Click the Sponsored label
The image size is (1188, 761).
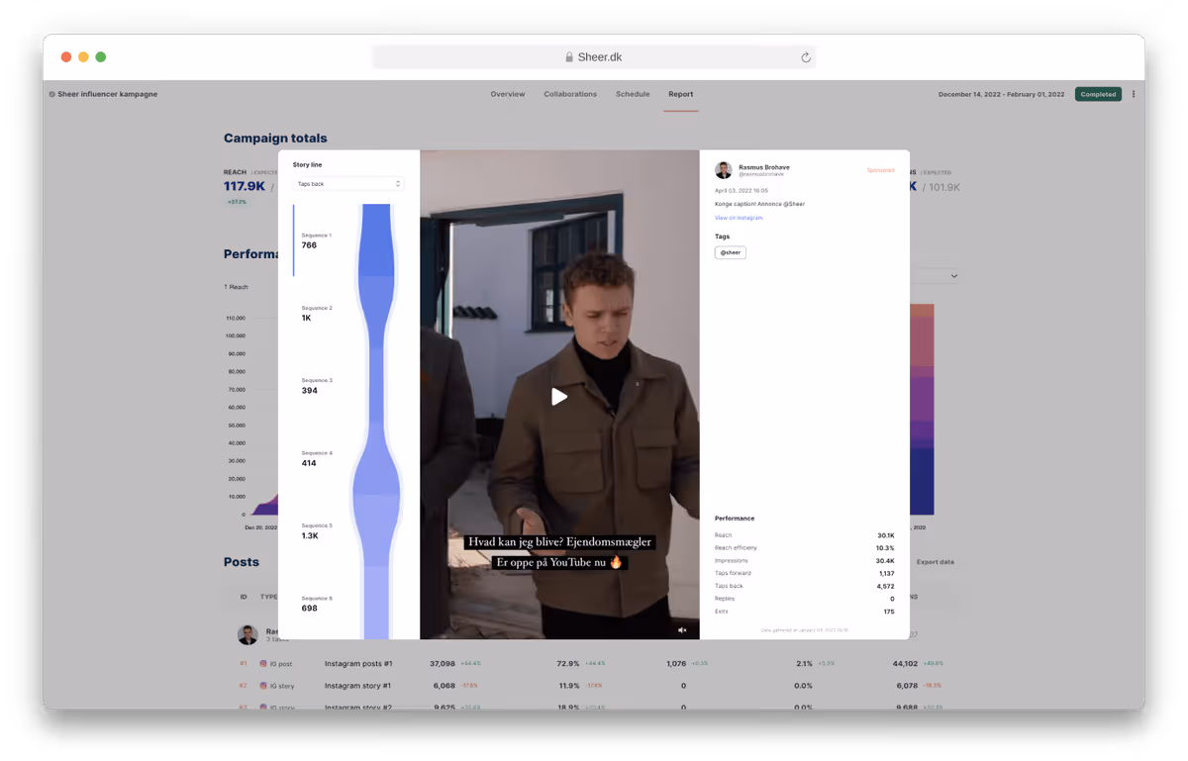click(880, 170)
